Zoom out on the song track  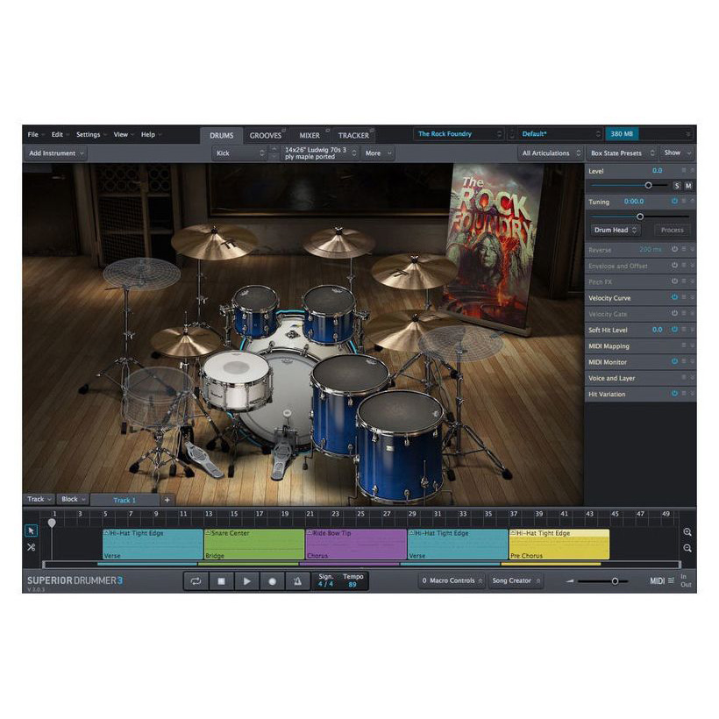(x=687, y=548)
